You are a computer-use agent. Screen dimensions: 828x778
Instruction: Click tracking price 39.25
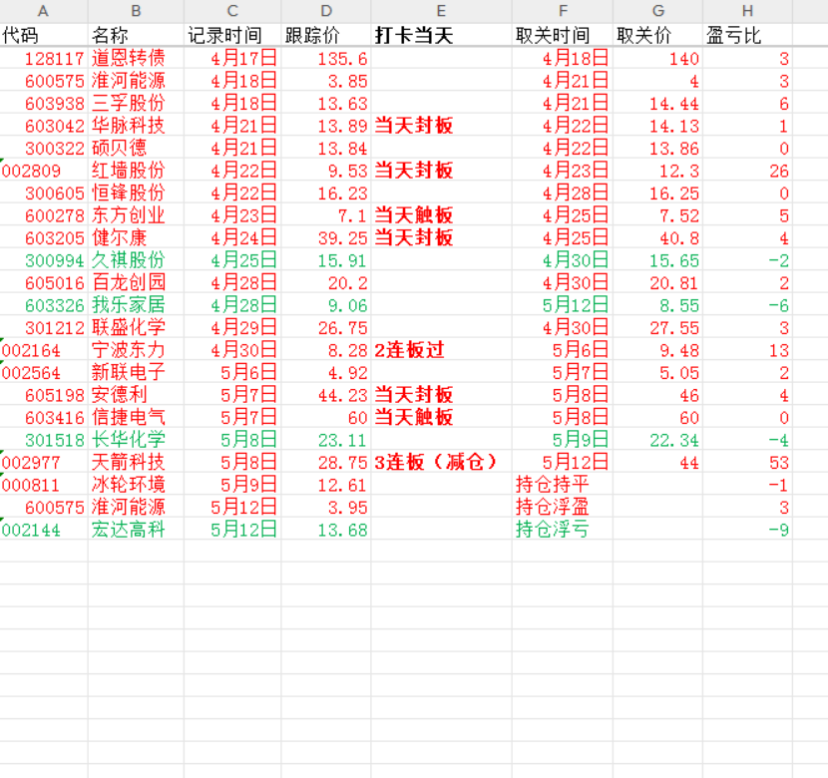click(326, 237)
